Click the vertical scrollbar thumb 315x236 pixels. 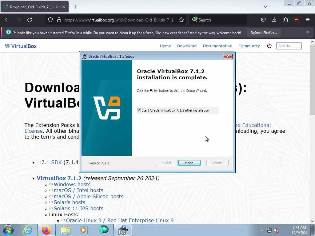coord(312,80)
